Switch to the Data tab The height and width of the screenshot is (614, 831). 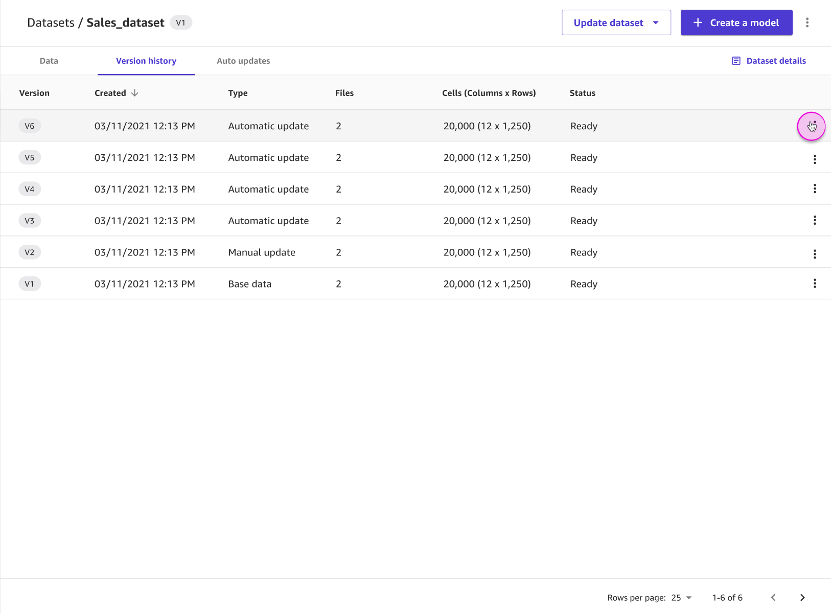pyautogui.click(x=49, y=61)
